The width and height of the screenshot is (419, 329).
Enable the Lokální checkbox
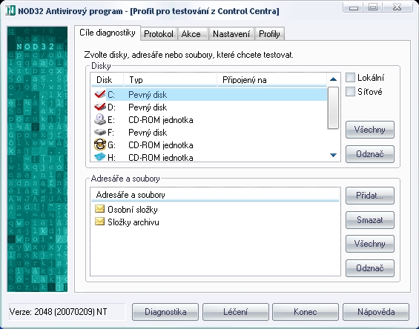pyautogui.click(x=350, y=78)
